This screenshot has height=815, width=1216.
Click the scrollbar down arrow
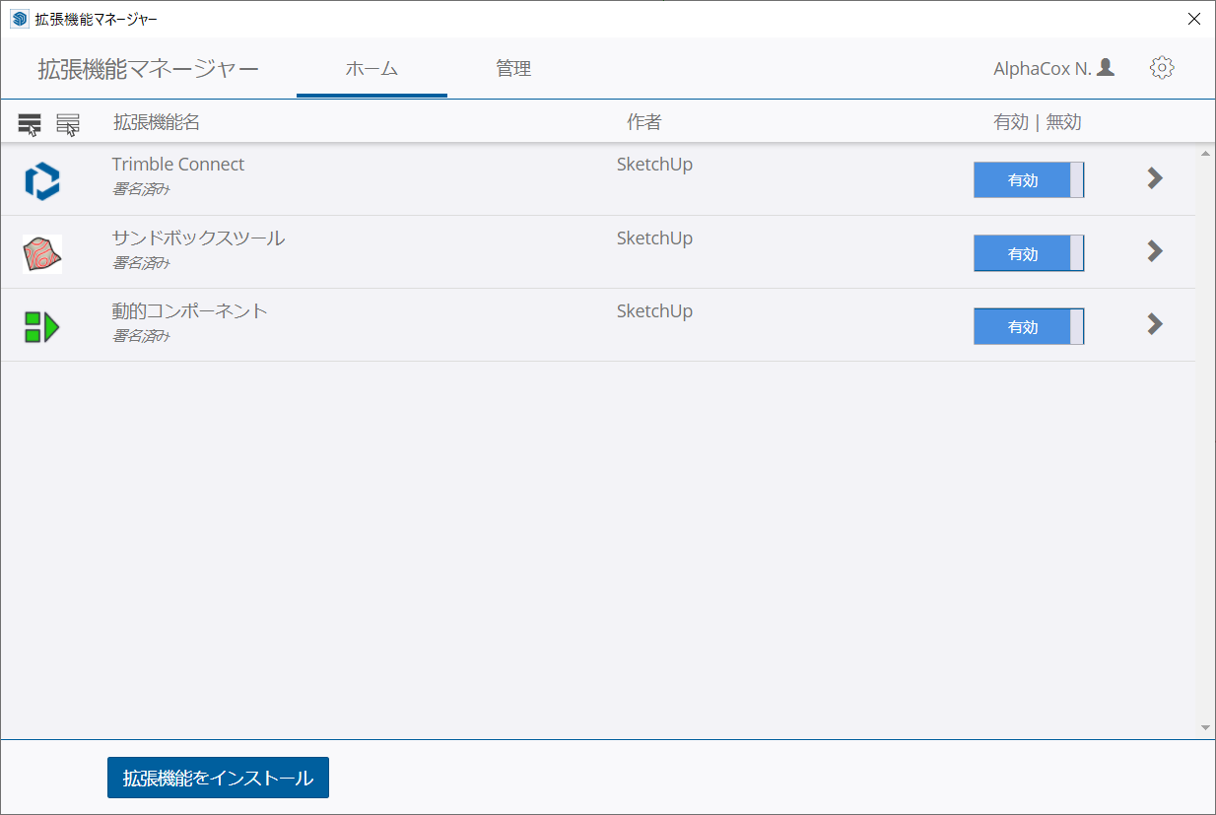tap(1205, 727)
